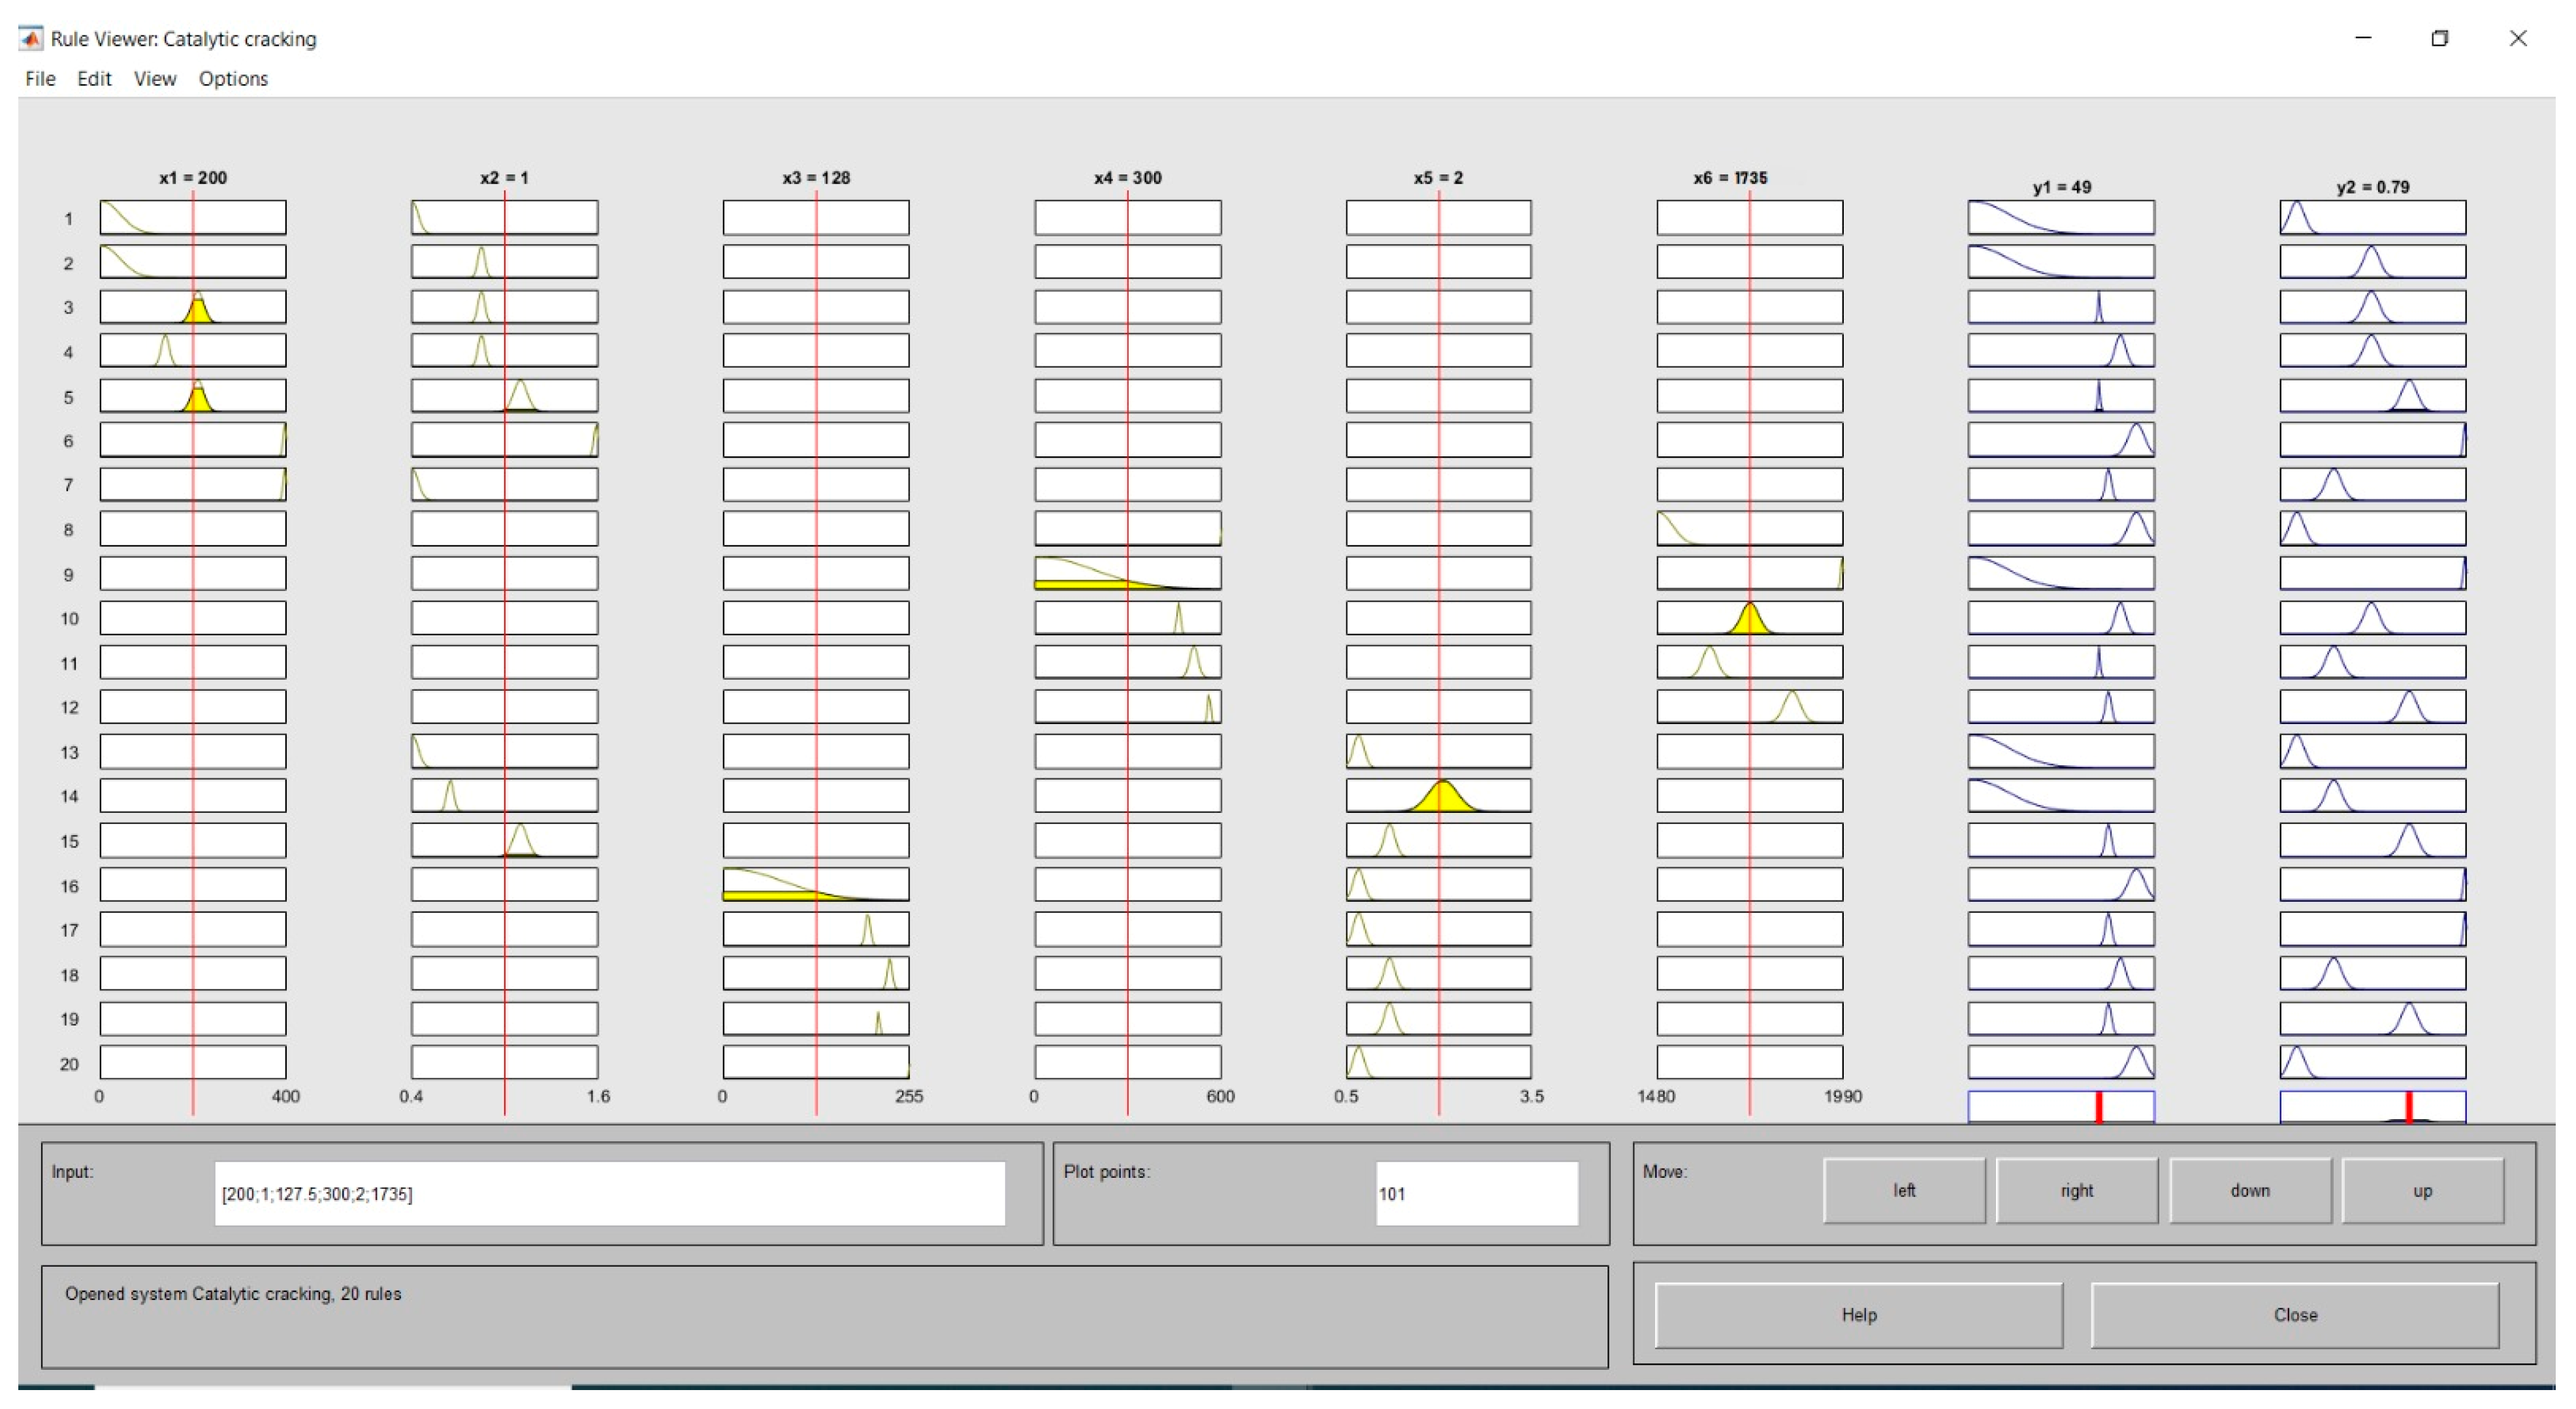Select rule number 16 label
This screenshot has height=1409, width=2576.
point(69,886)
